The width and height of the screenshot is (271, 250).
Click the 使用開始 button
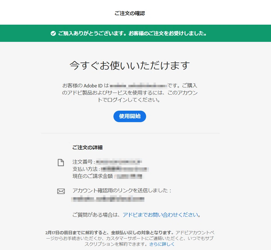129,116
